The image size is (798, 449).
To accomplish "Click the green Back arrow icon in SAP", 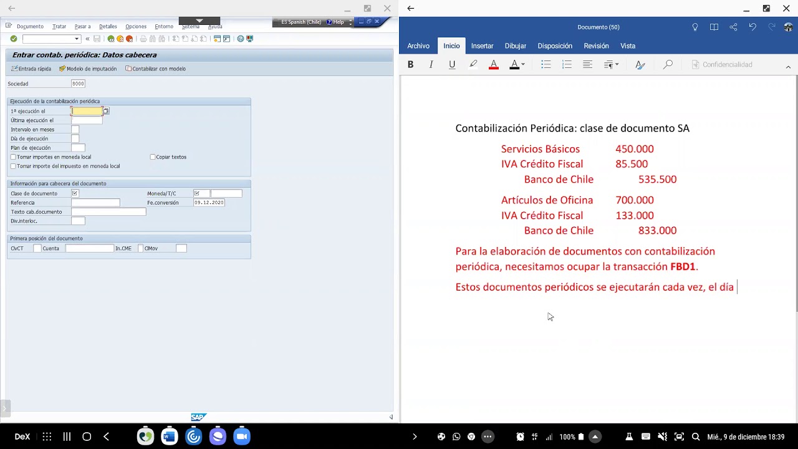I will pos(111,39).
